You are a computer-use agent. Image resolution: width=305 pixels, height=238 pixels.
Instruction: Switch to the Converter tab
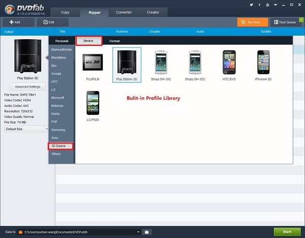(x=123, y=12)
